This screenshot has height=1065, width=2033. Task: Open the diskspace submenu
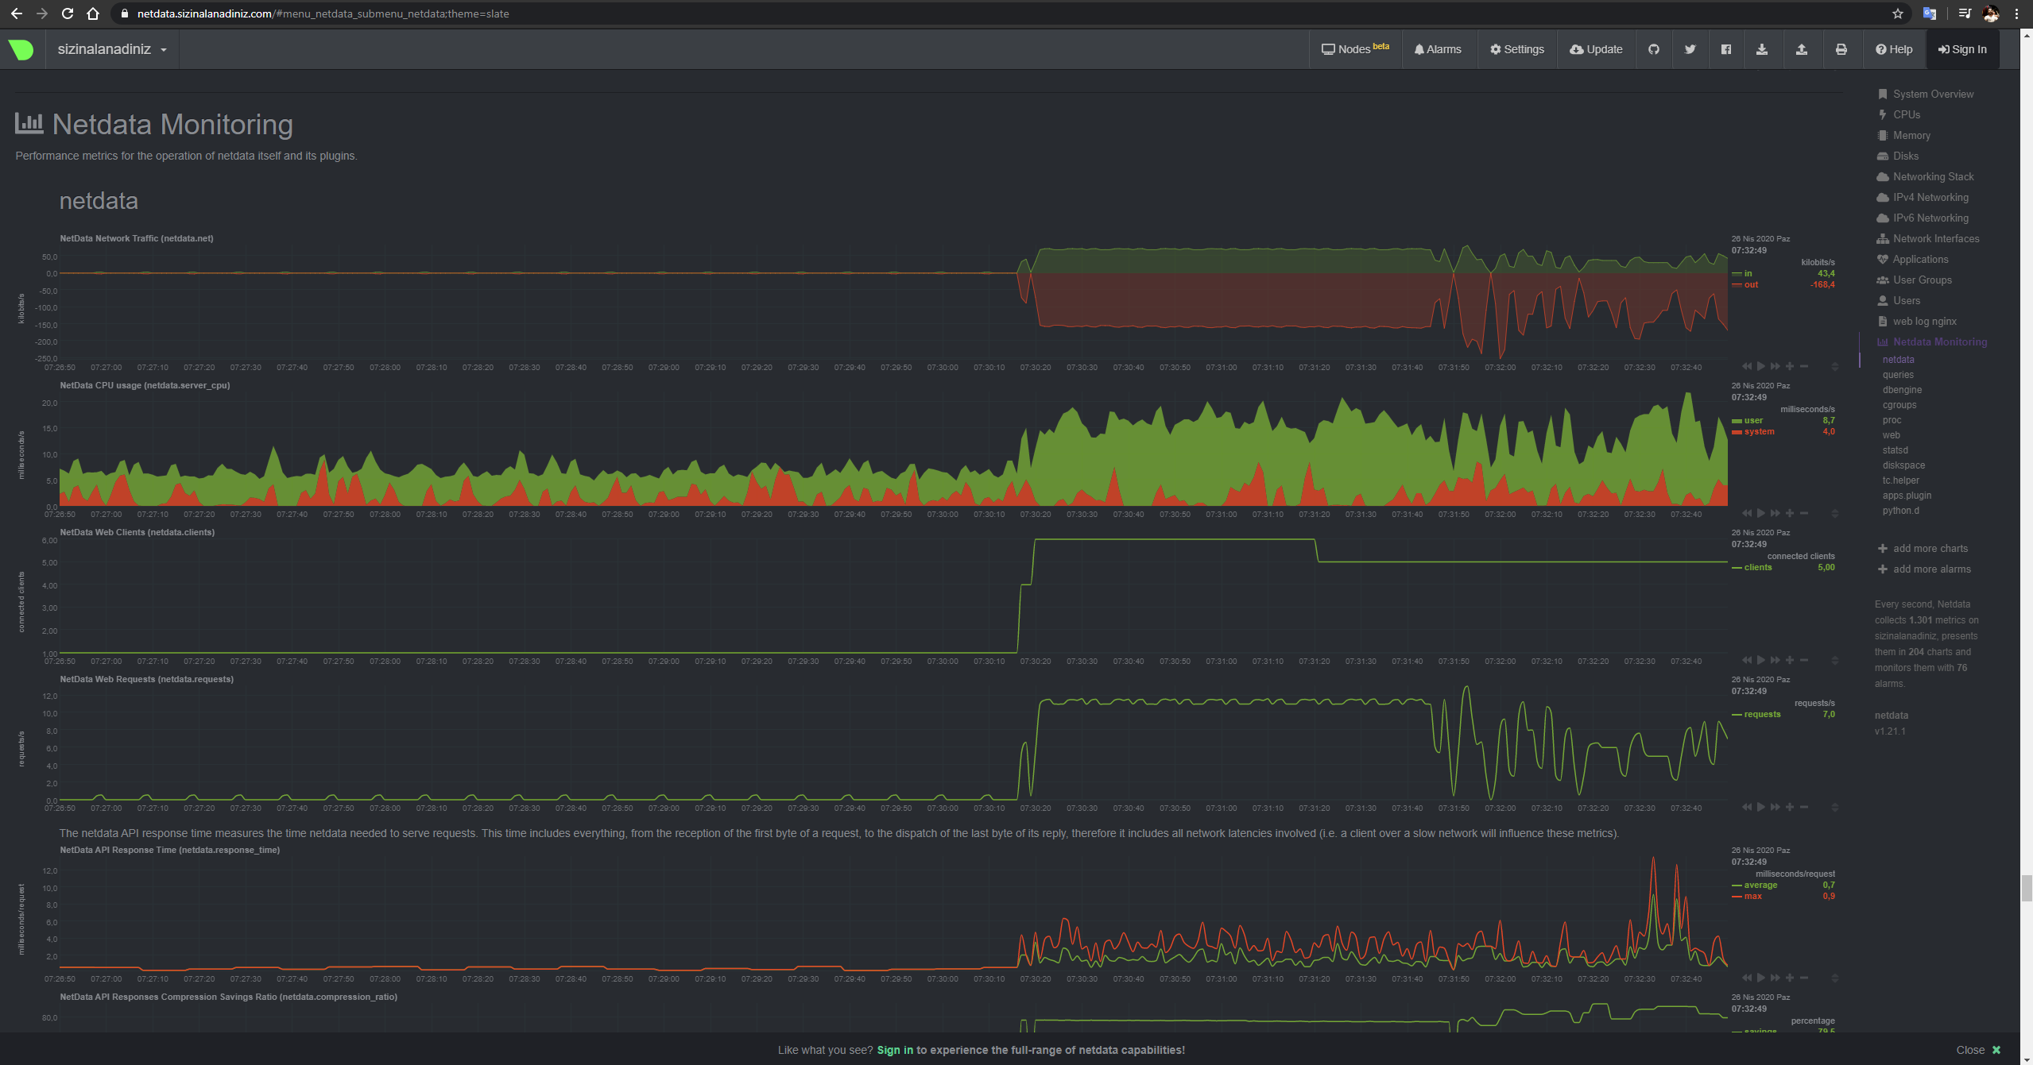click(x=1903, y=465)
